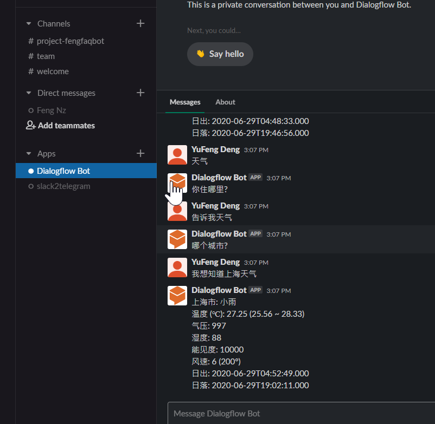Click the 3:07 PM timestamp above "你住哪里?"

click(279, 178)
